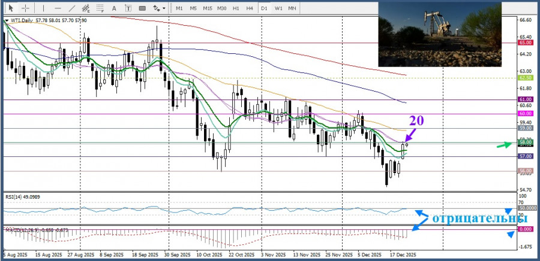The width and height of the screenshot is (540, 261).
Task: Click the H1 hourly timeframe button
Action: 236,8
